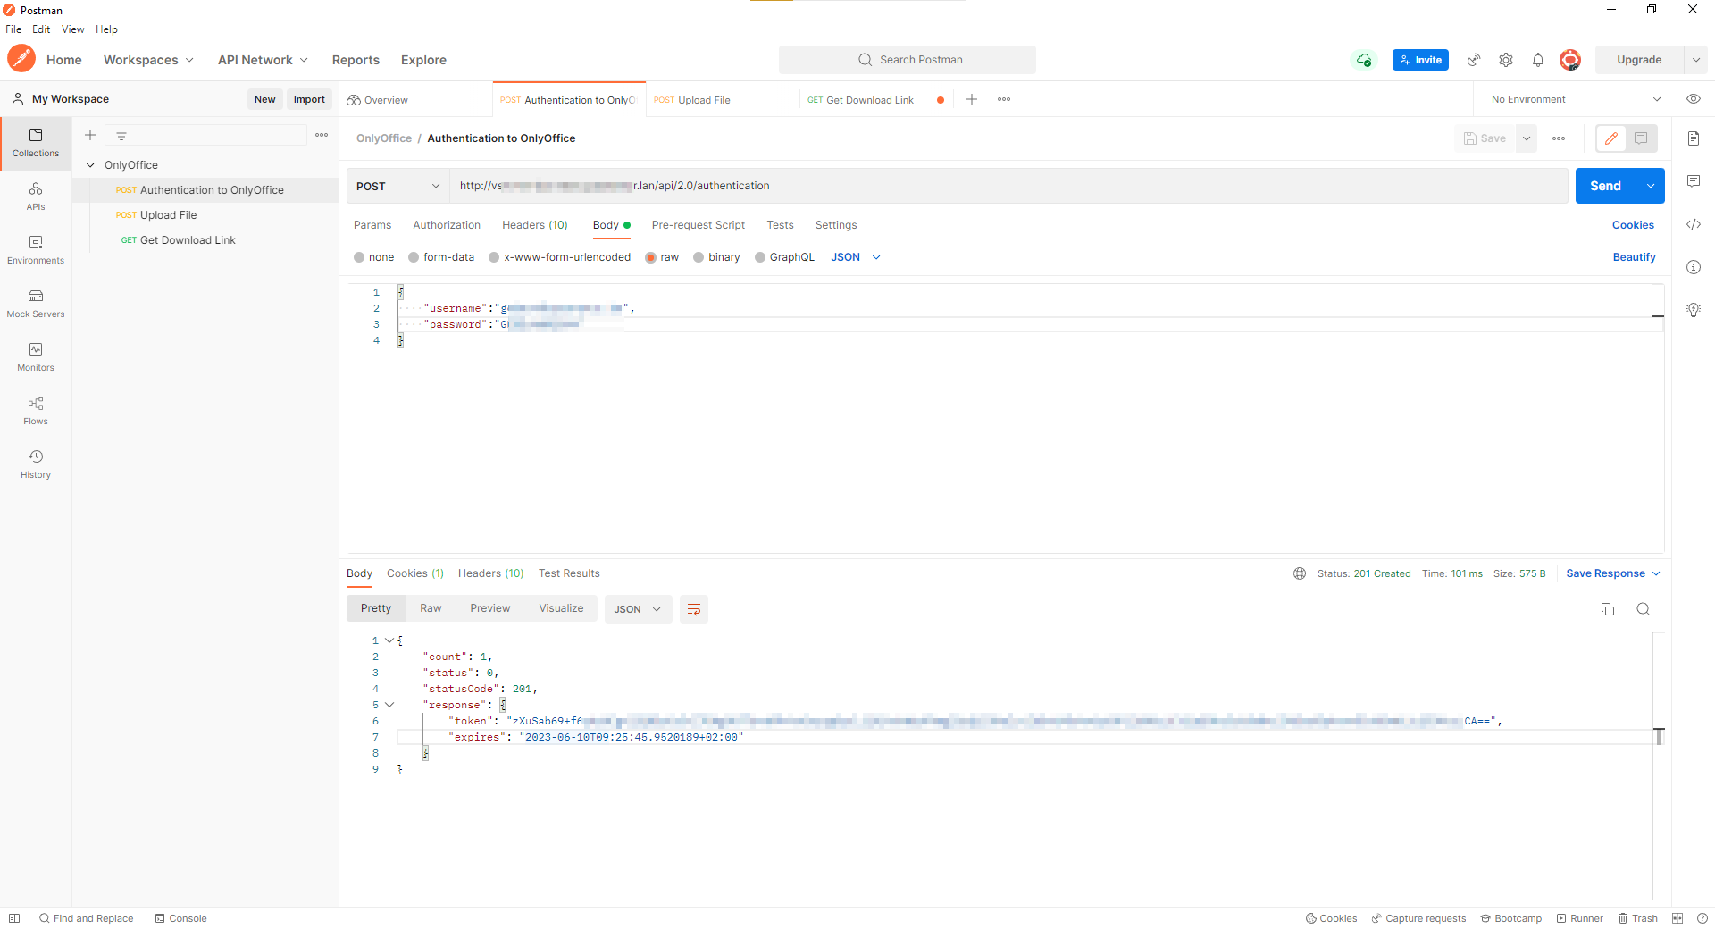Open the code snippet icon

(x=1694, y=224)
